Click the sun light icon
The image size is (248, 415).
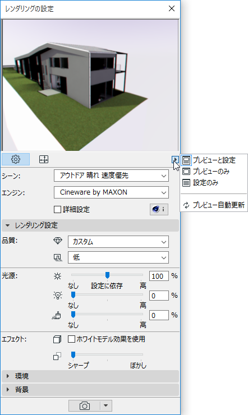tap(57, 276)
